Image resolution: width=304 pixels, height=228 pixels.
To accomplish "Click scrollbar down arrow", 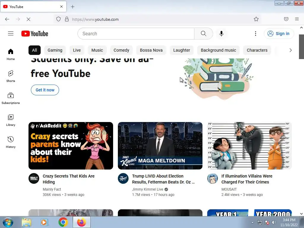I will coord(301,214).
